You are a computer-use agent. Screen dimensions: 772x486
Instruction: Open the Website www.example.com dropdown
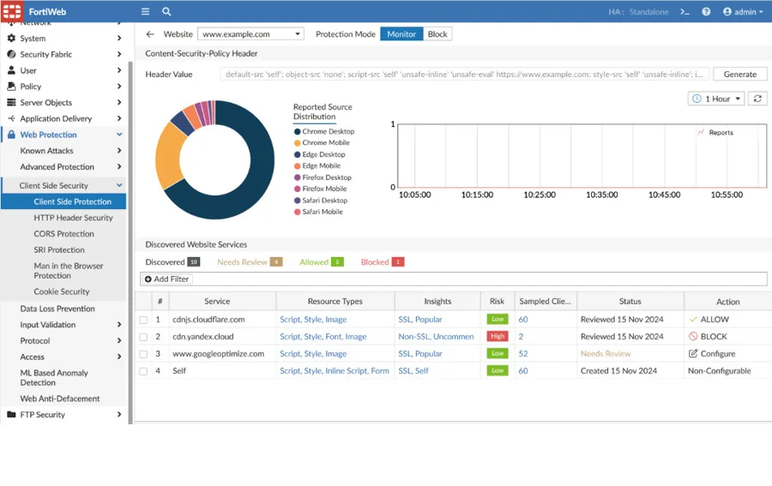tap(250, 34)
